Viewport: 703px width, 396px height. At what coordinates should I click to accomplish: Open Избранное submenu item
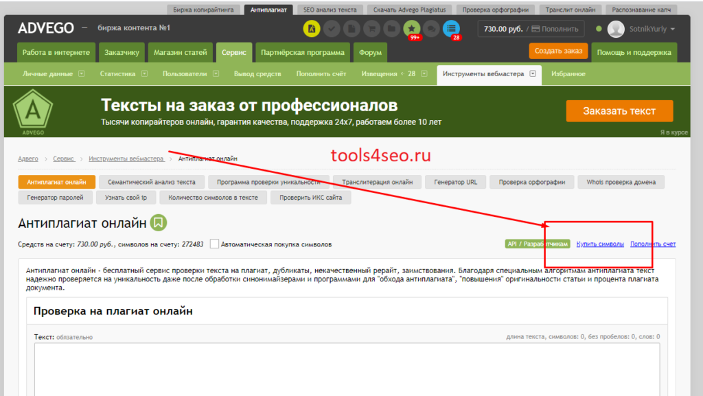click(x=568, y=73)
